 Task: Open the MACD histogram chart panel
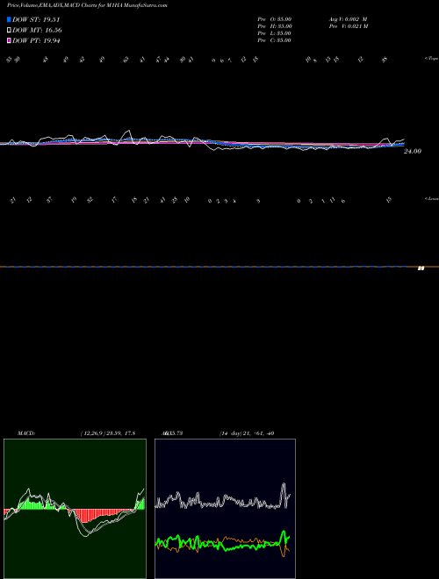(75, 509)
